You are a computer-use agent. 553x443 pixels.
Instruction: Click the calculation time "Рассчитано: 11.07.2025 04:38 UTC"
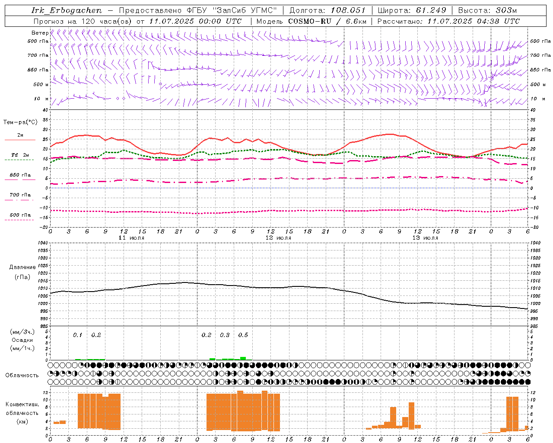448,21
